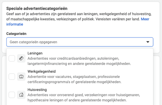Choose the Werkgelegenheid option title
Viewport: 162px width, 105px height.
click(42, 71)
